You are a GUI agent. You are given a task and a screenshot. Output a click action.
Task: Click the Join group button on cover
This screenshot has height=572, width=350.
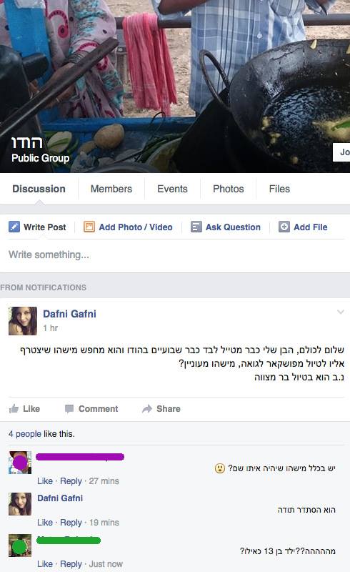point(341,152)
